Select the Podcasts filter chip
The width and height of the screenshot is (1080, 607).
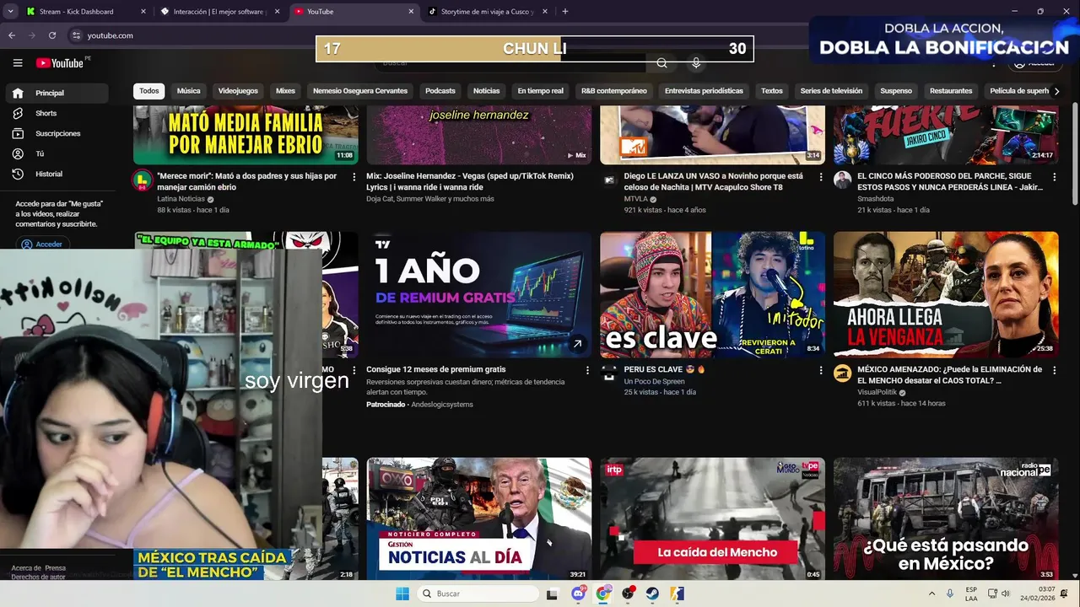pos(440,91)
